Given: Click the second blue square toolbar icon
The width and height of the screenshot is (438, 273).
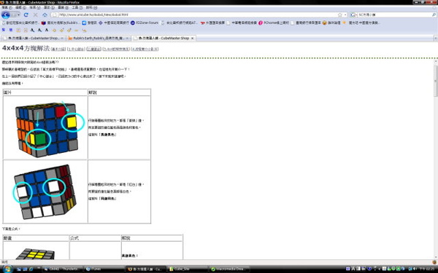Looking at the screenshot, I should pyautogui.click(x=11, y=30).
